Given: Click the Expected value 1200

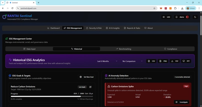Looking at the screenshot, I should (110, 97).
